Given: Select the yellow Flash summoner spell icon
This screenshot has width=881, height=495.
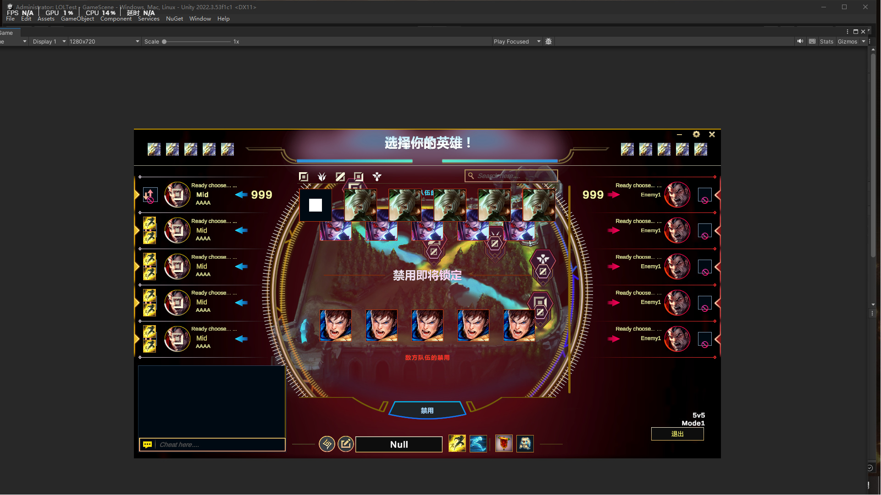Looking at the screenshot, I should (x=457, y=444).
